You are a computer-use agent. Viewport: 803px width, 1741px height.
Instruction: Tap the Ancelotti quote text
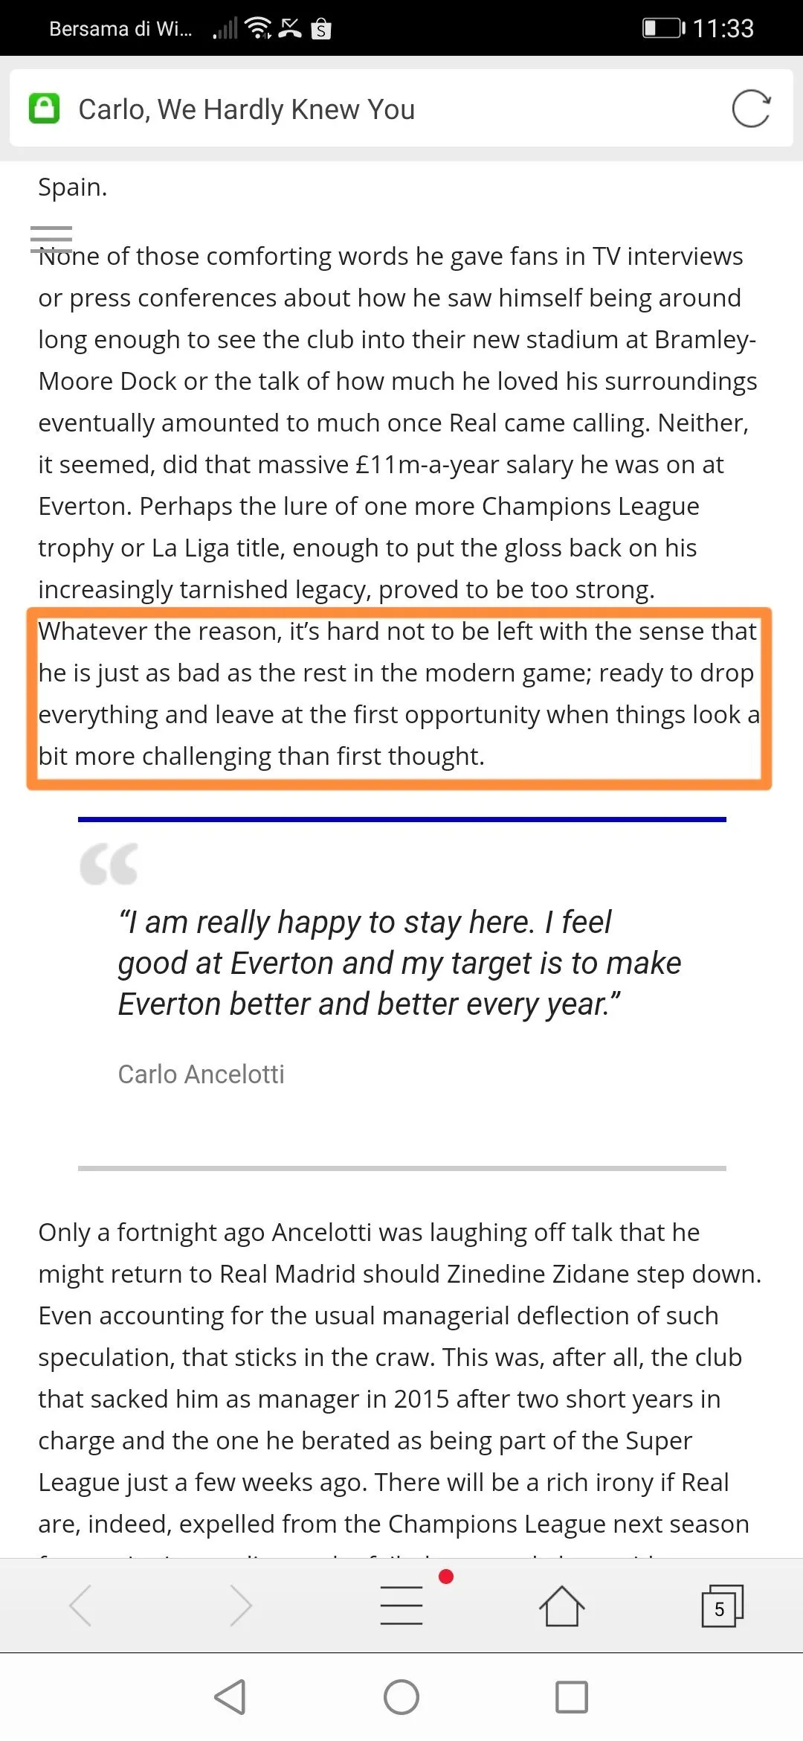(x=399, y=963)
